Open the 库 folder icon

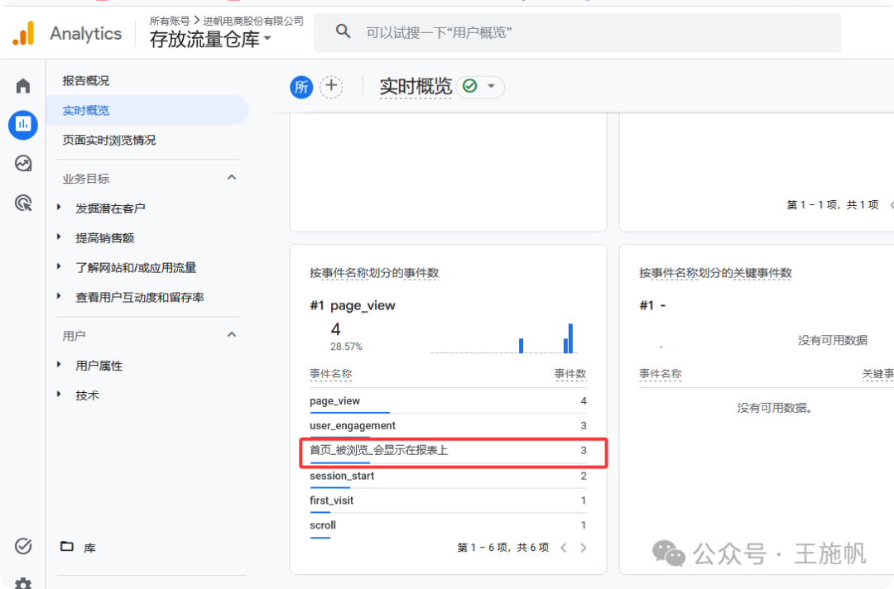click(67, 546)
